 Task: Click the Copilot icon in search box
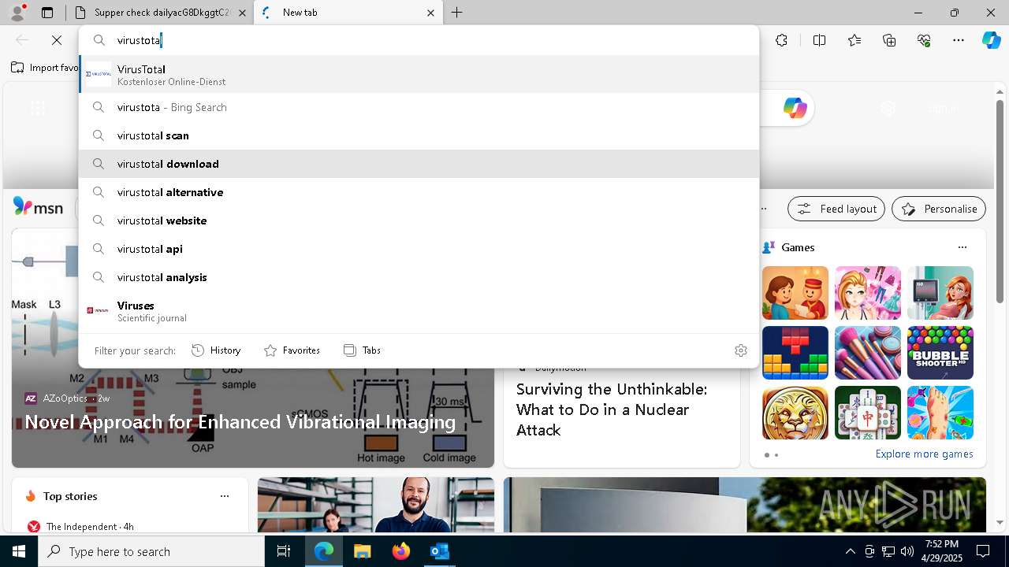(795, 108)
